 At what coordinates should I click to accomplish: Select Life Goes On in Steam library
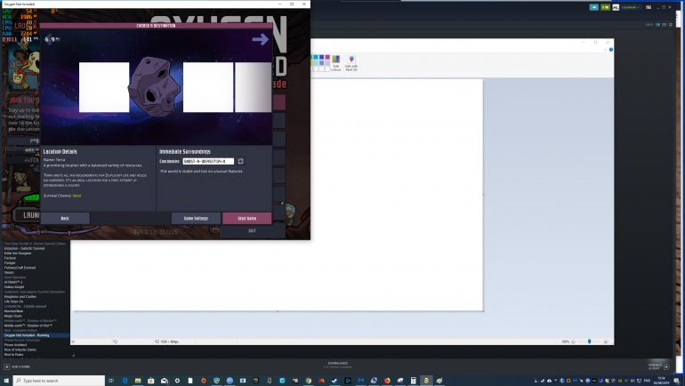pos(14,302)
